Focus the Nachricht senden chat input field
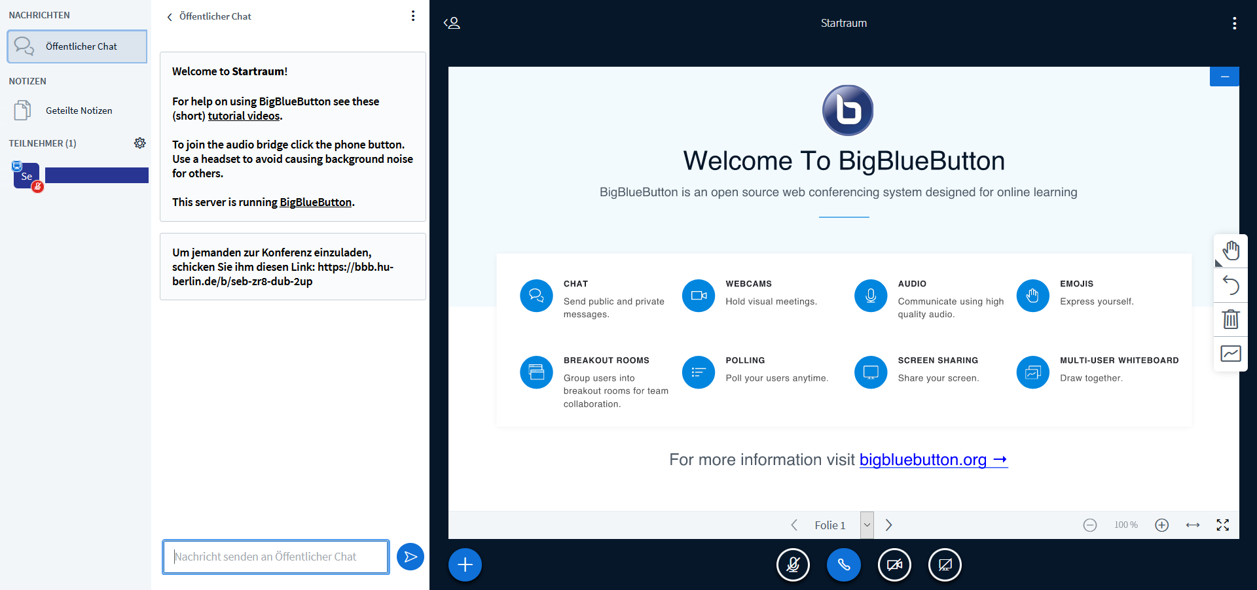The image size is (1257, 590). (x=276, y=557)
